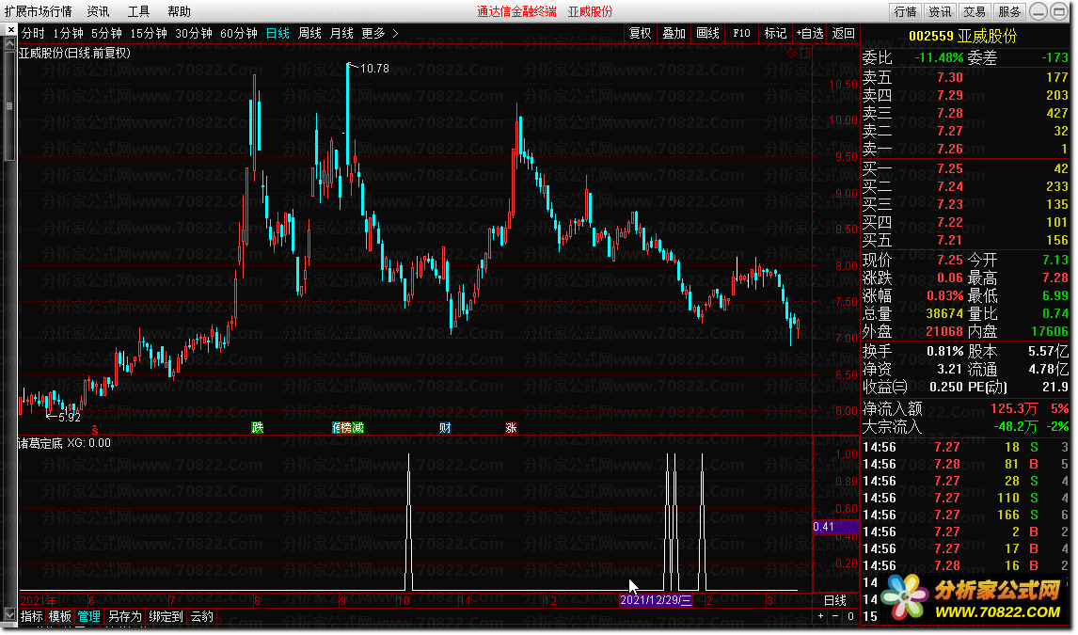Click the 行情 button at top right

906,11
